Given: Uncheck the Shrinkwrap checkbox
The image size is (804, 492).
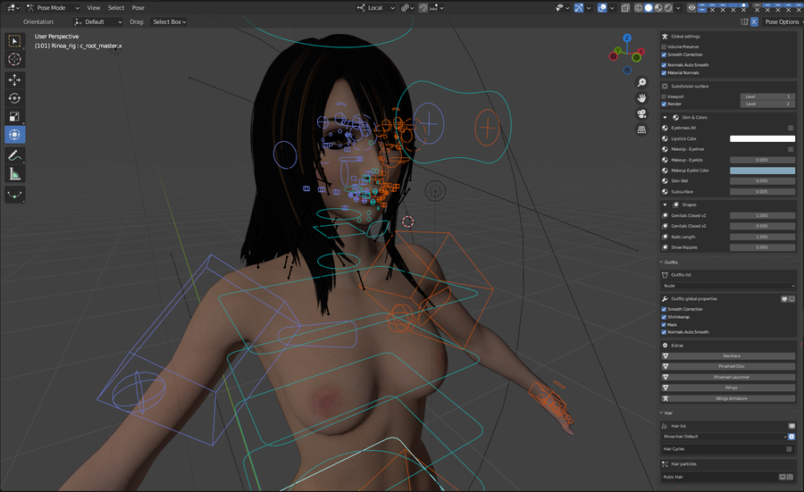Looking at the screenshot, I should pyautogui.click(x=664, y=317).
